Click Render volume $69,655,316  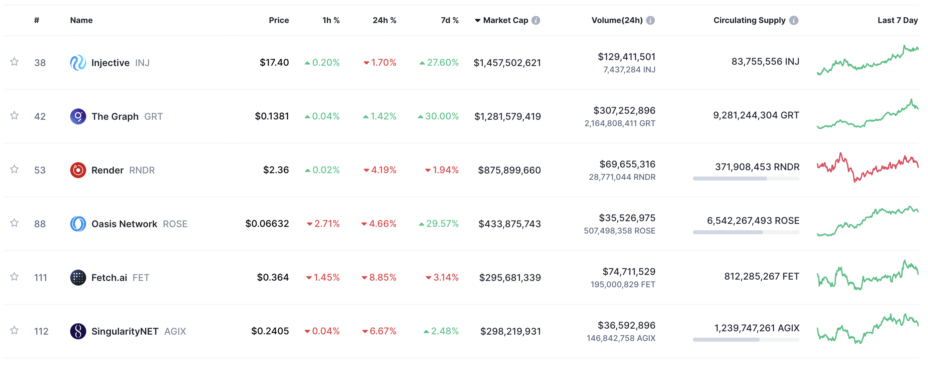point(627,164)
